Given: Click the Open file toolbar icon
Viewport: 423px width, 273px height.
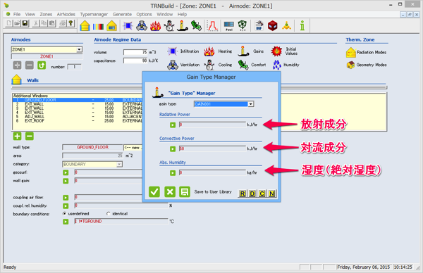Looking at the screenshot, I should click(17, 23).
